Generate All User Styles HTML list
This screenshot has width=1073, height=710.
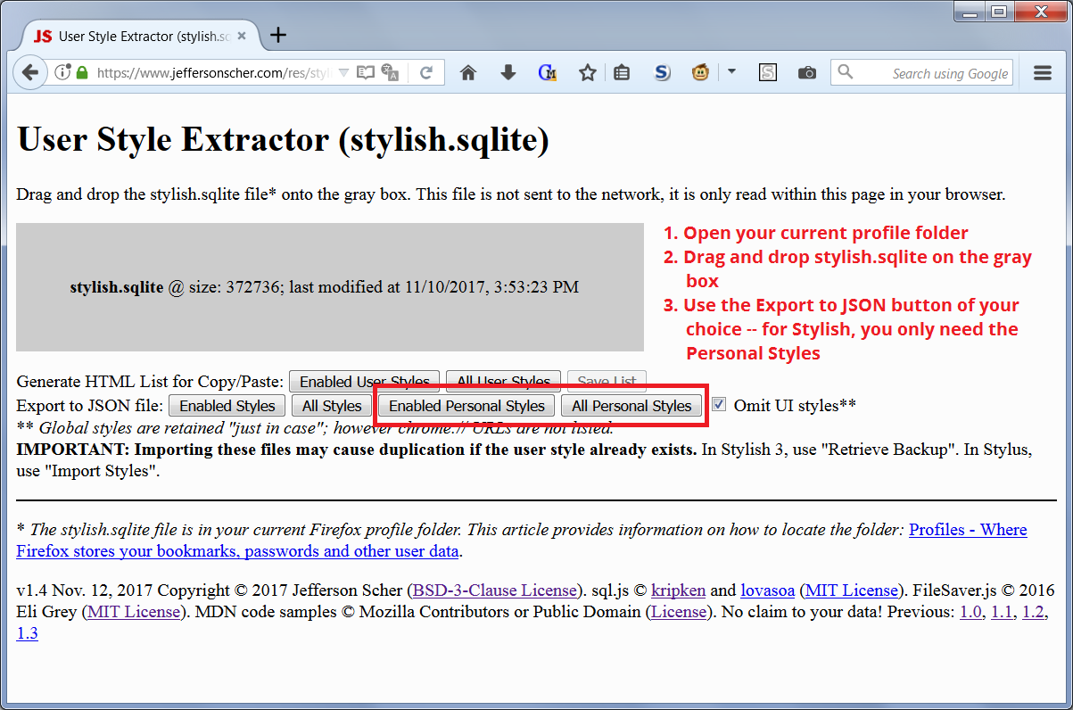[x=504, y=382]
